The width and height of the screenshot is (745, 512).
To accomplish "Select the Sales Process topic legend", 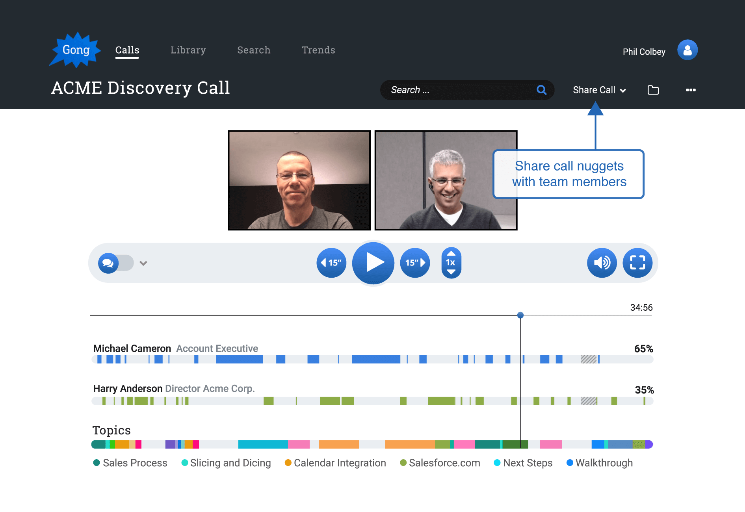I will [130, 463].
